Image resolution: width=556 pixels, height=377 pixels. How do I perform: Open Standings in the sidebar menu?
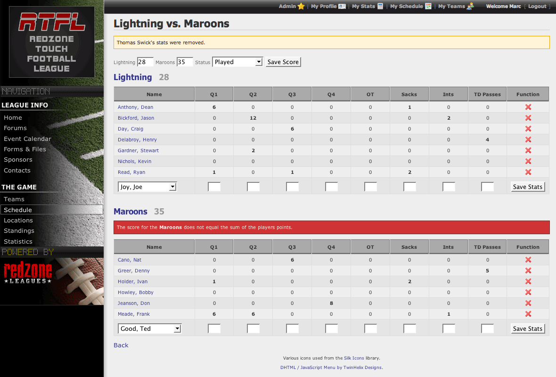pos(19,231)
